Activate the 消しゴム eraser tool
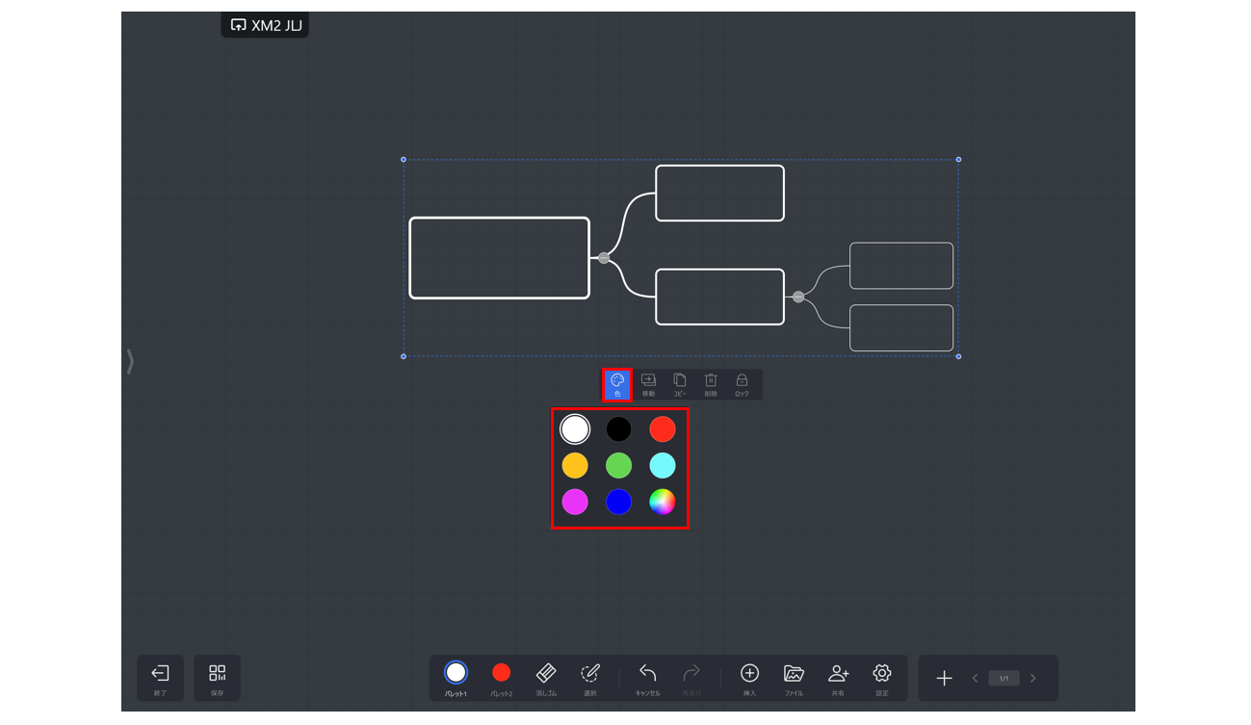This screenshot has height=725, width=1251. click(546, 679)
